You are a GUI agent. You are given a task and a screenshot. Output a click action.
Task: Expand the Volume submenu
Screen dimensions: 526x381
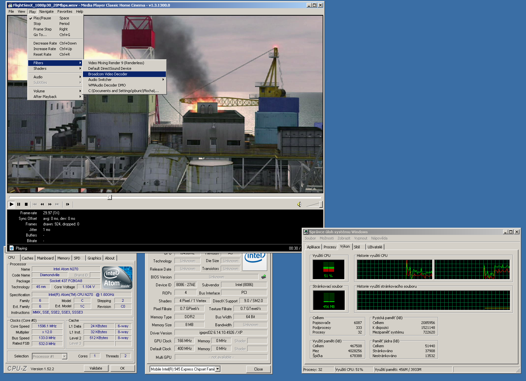pyautogui.click(x=55, y=91)
